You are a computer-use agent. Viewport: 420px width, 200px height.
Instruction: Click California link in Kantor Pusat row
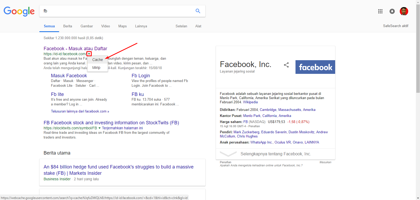(269, 116)
